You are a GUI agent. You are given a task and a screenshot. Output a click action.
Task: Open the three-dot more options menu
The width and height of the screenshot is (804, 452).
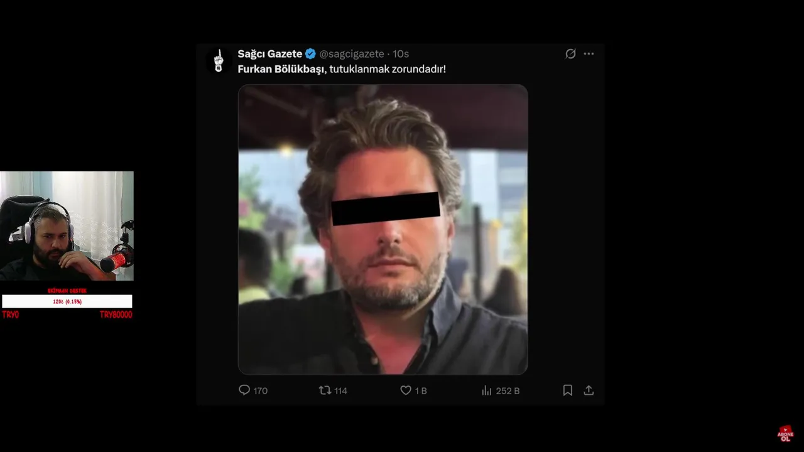589,54
